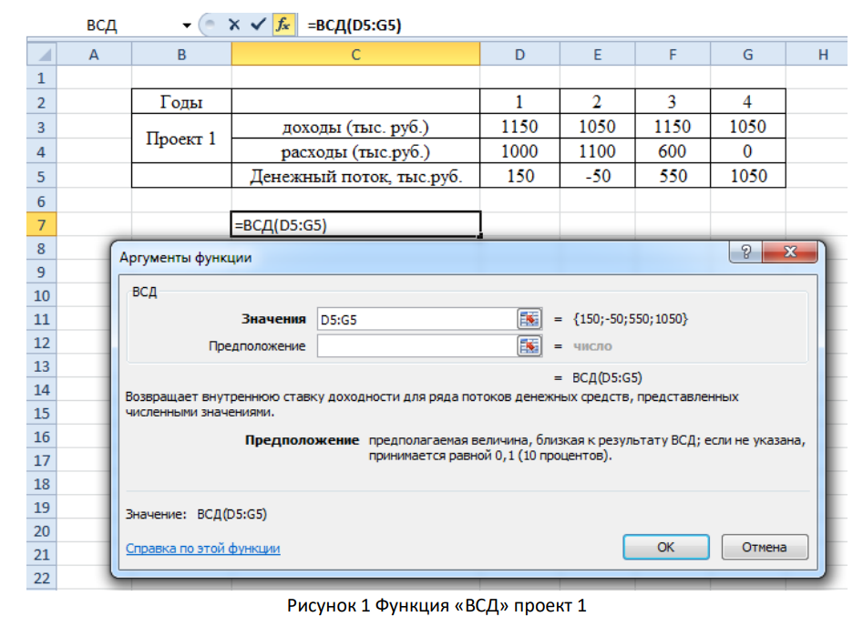Click the расходы (тыс.руб.) cell

355,150
